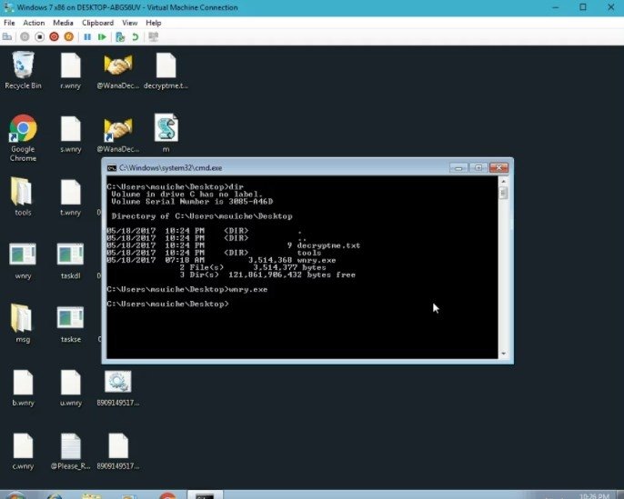Select the wnry application icon
The image size is (624, 499).
23,261
